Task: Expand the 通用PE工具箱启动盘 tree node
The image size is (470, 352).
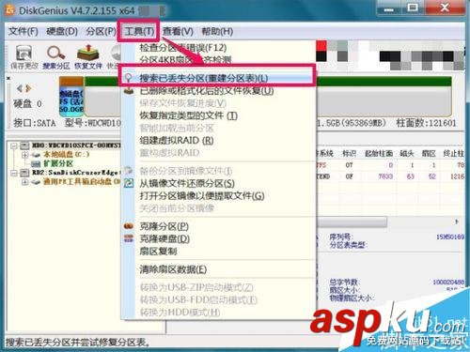Action: [24, 182]
